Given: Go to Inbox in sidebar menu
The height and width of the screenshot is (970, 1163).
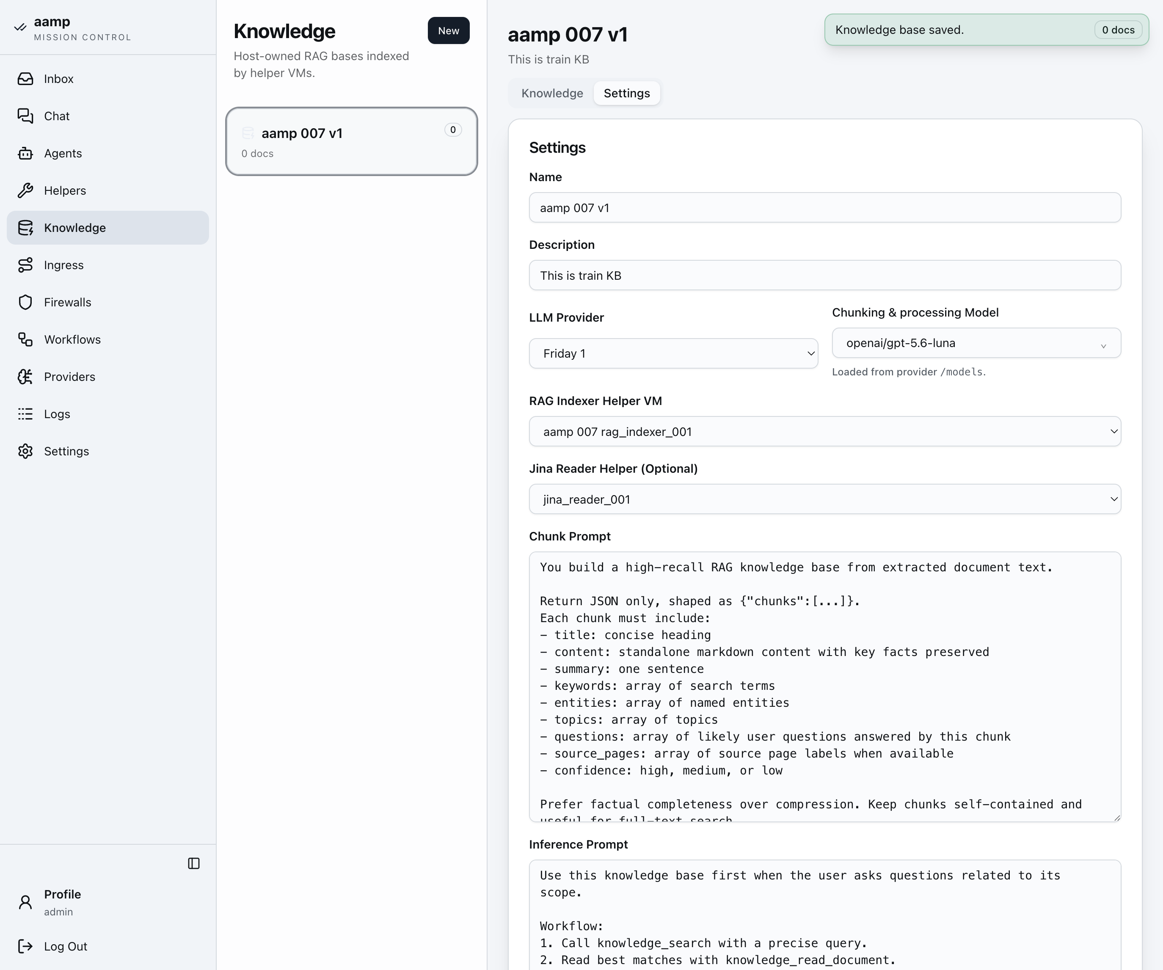Looking at the screenshot, I should [x=107, y=79].
